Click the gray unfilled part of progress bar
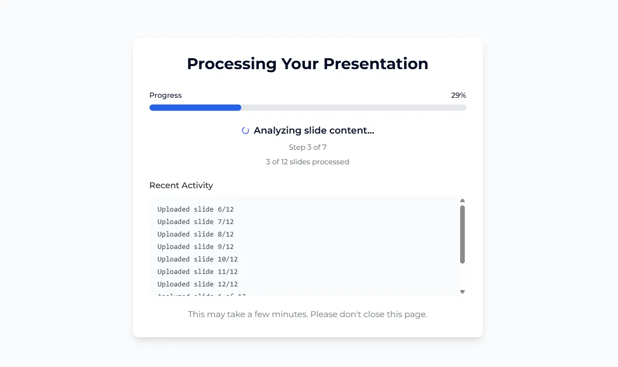Viewport: 618px width, 367px height. pos(353,108)
